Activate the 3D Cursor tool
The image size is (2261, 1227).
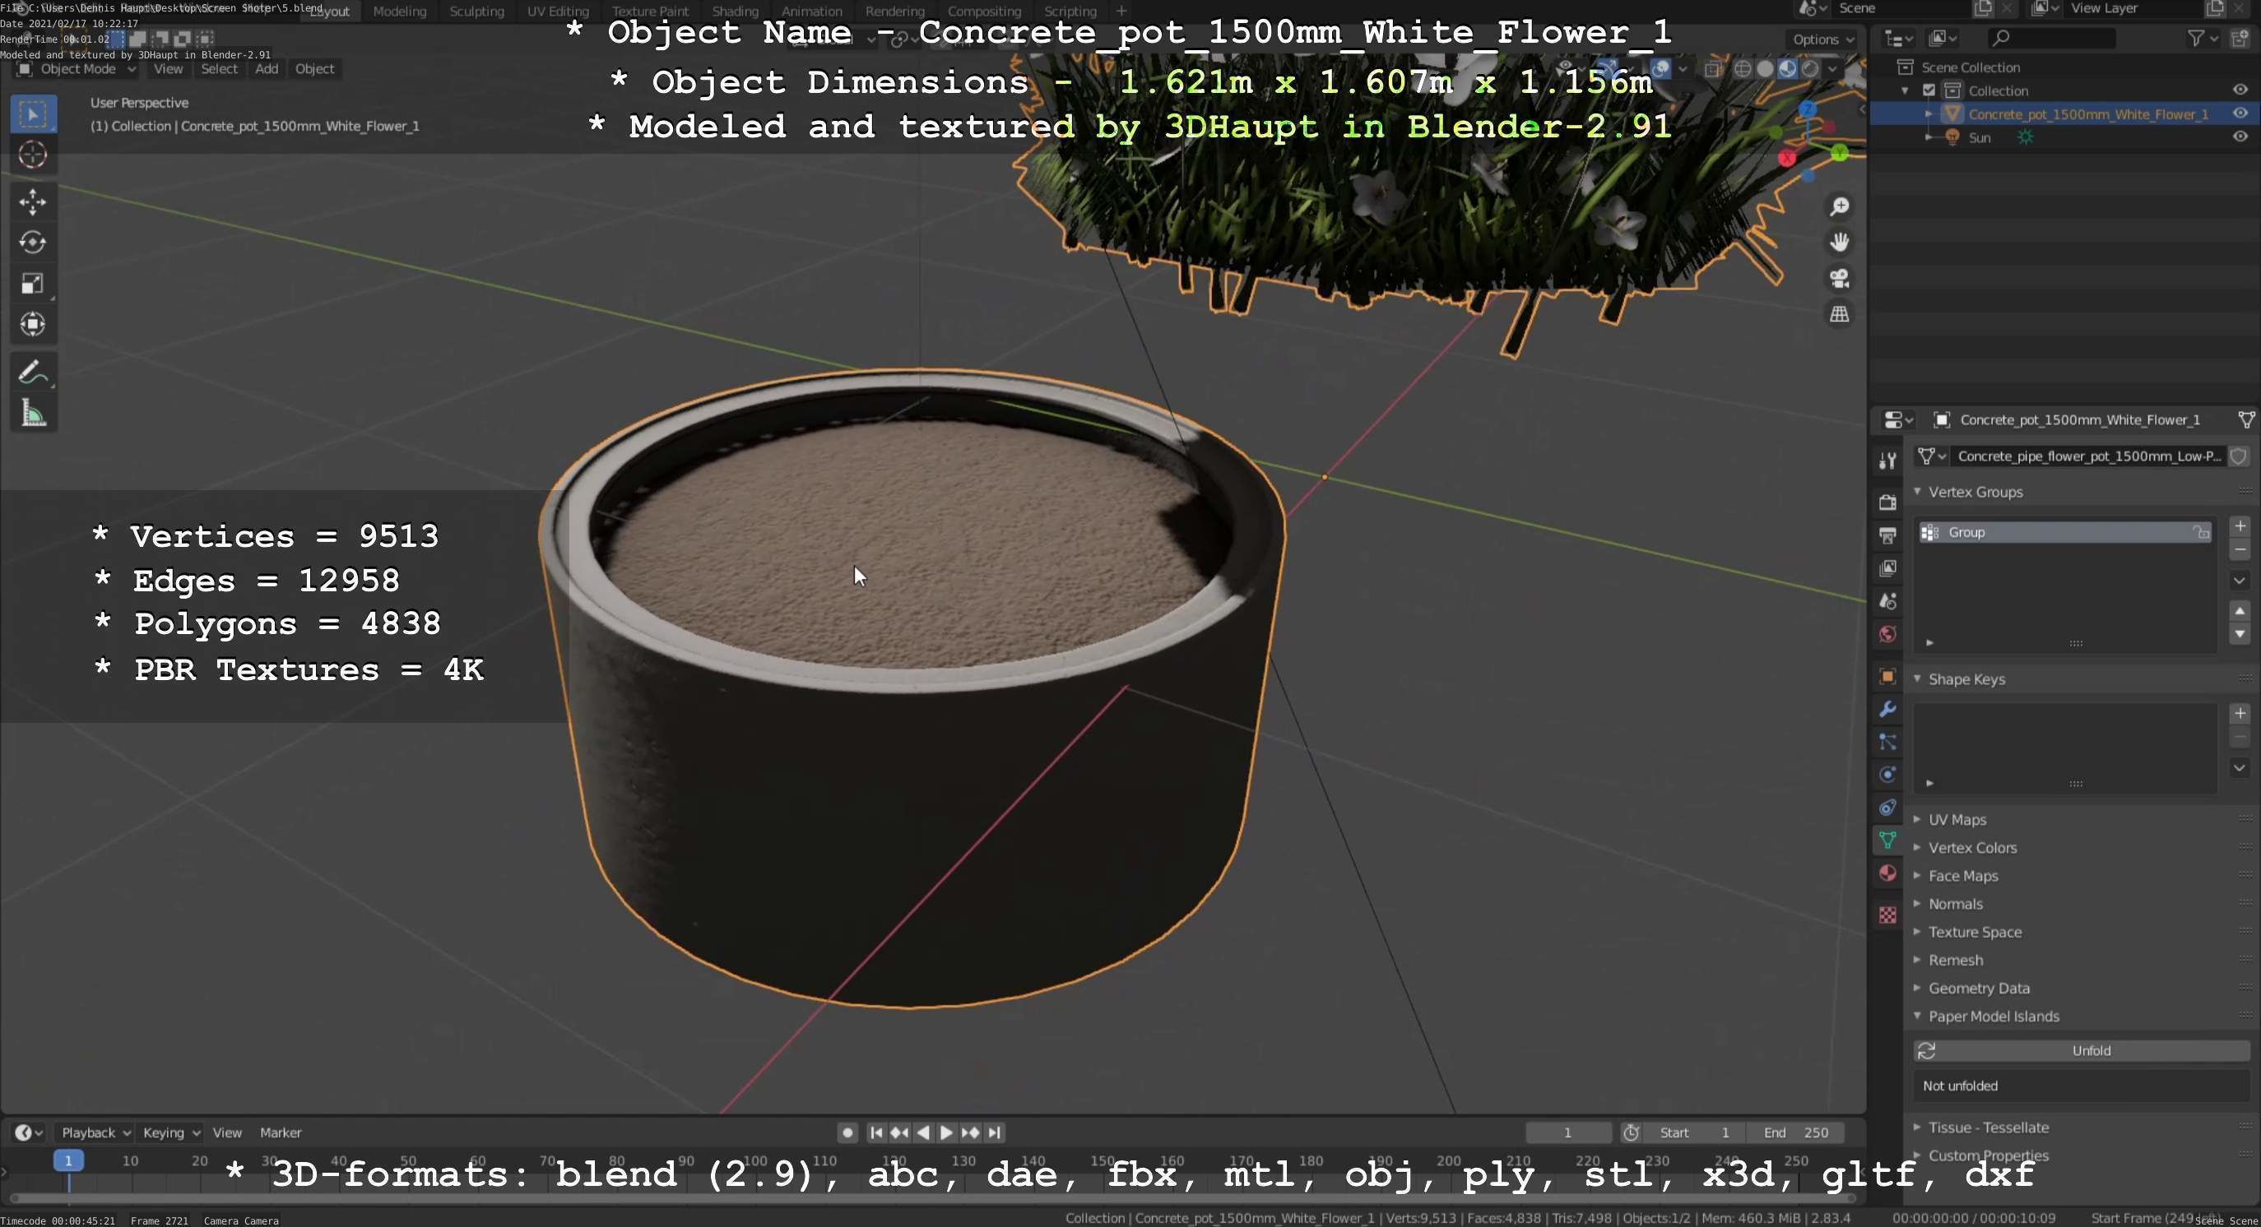34,155
